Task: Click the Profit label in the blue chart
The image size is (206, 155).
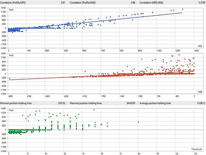Action: click(x=11, y=9)
